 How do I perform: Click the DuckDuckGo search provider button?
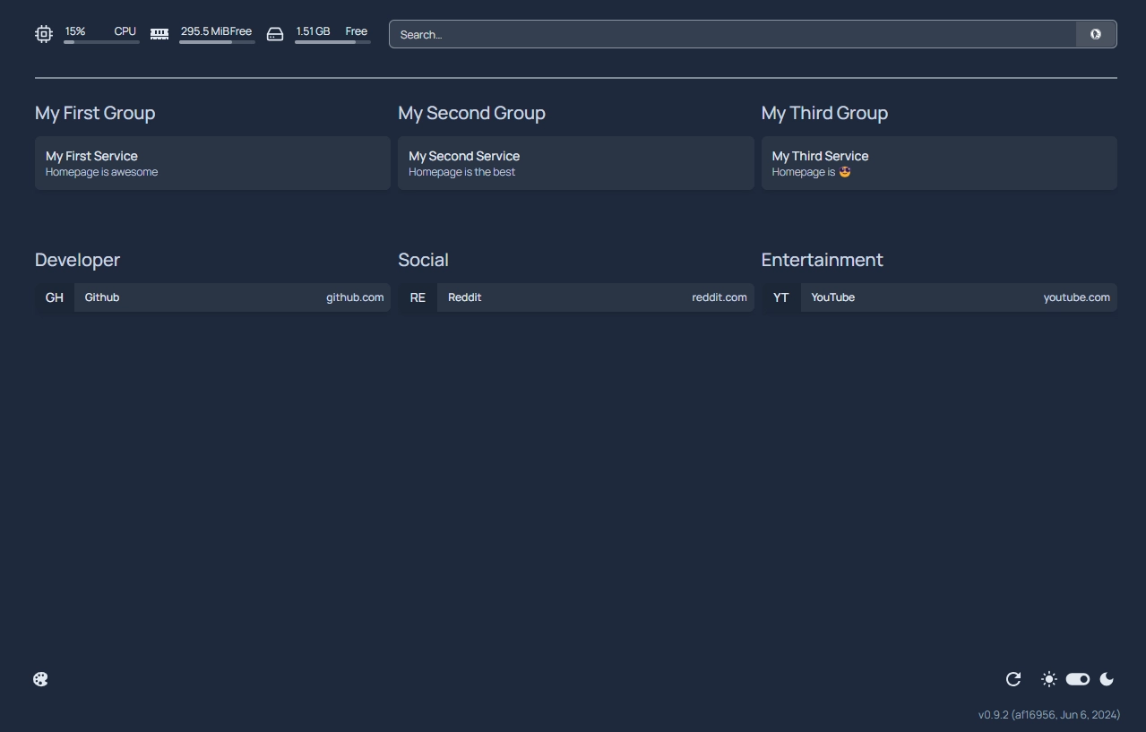pyautogui.click(x=1095, y=34)
